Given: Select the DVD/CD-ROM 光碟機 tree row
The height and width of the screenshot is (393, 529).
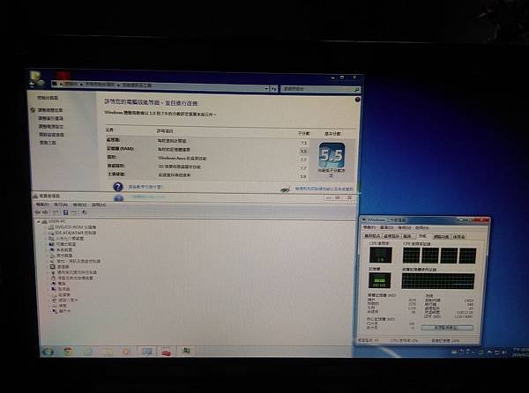Looking at the screenshot, I should pos(72,227).
